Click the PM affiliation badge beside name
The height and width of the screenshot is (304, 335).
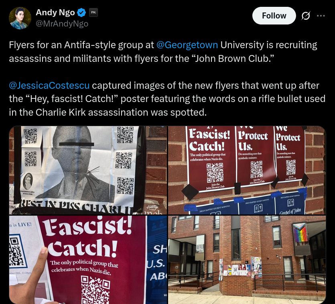[x=93, y=12]
